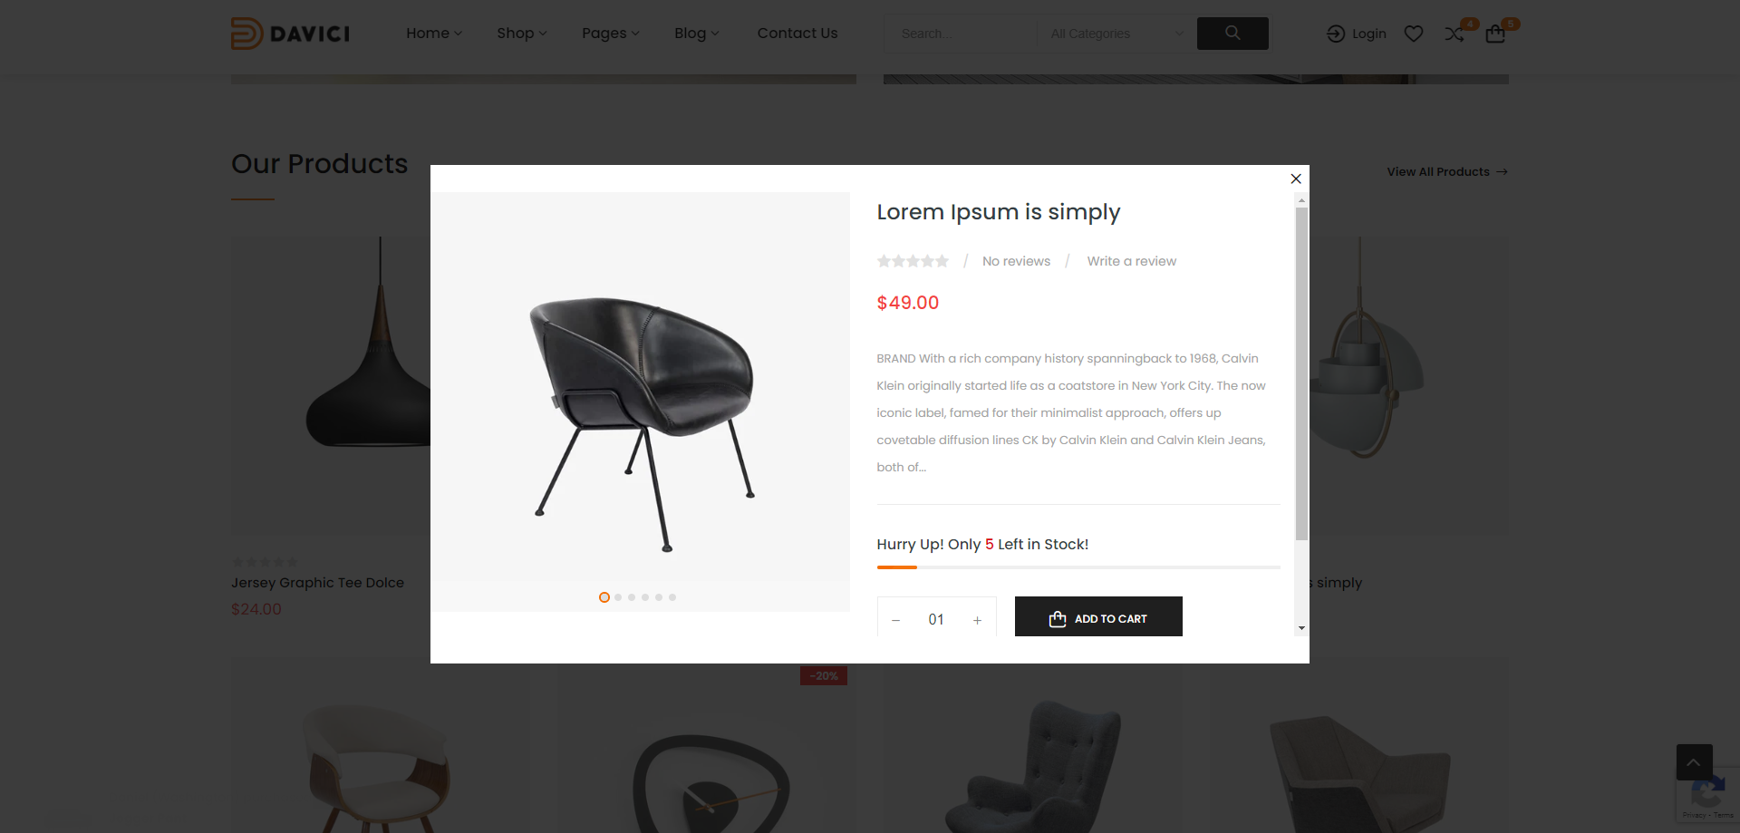
Task: Select the first image carousel dot
Action: click(604, 597)
